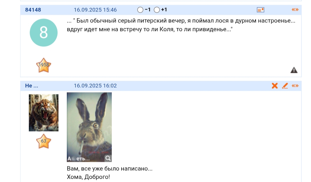Open the profile of user 84148
Screen dimensions: 311x182
click(x=33, y=10)
